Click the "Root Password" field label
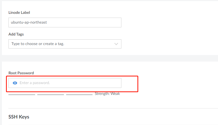Viewport: 218px width, 125px height. [x=21, y=73]
